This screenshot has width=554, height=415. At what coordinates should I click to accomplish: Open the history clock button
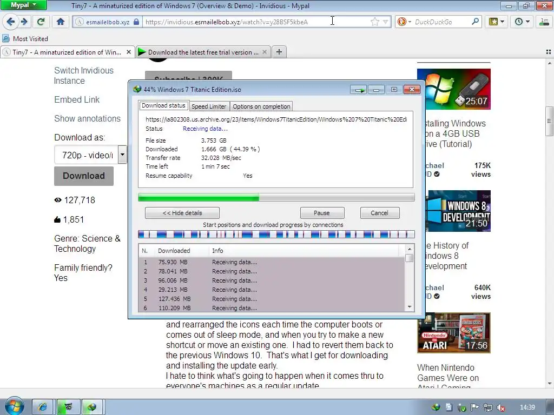tap(522, 22)
